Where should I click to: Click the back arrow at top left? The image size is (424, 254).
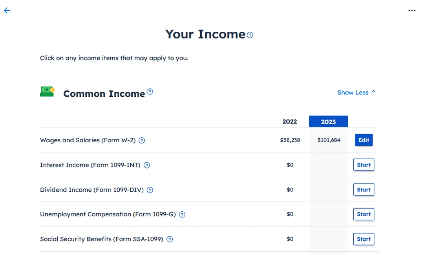7,11
